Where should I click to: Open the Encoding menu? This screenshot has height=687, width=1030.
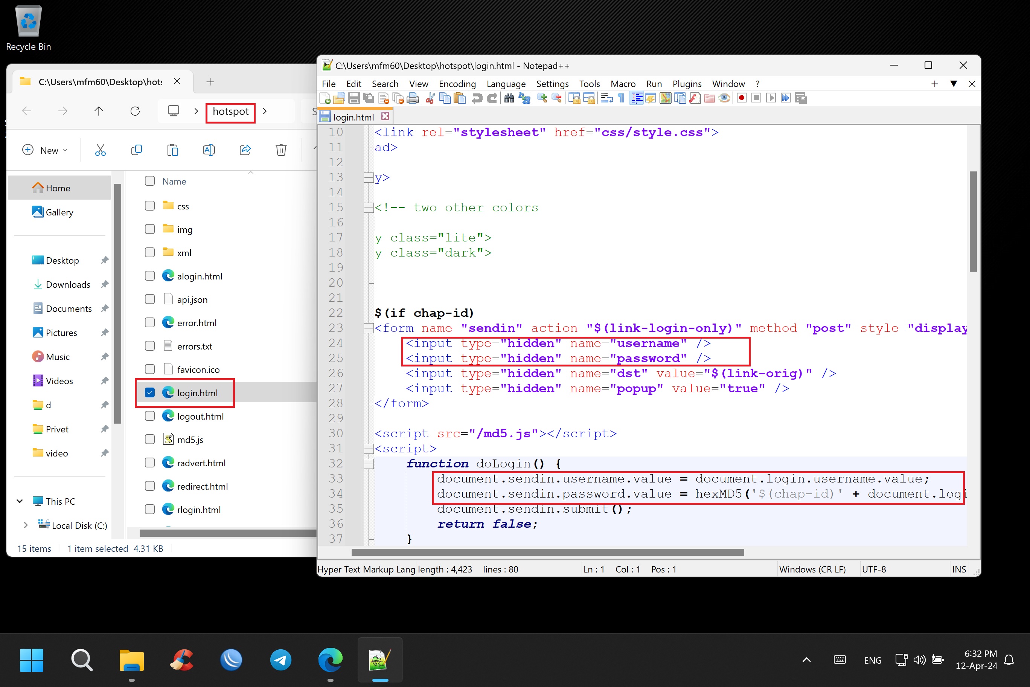point(457,84)
